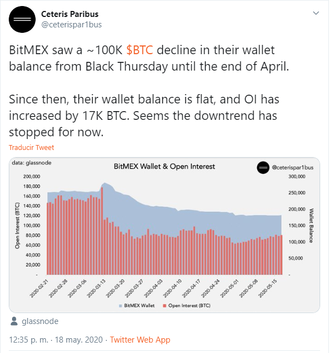Click the tagged person icon near glassnode

pyautogui.click(x=14, y=321)
